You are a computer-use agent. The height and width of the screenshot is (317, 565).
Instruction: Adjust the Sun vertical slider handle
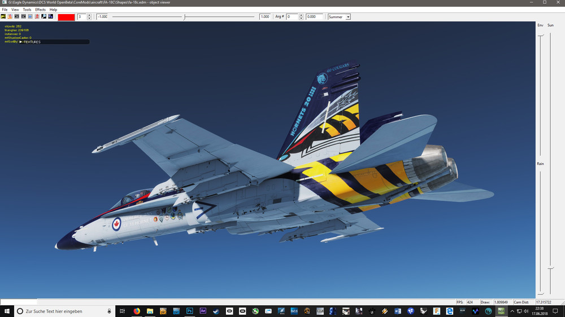[550, 268]
